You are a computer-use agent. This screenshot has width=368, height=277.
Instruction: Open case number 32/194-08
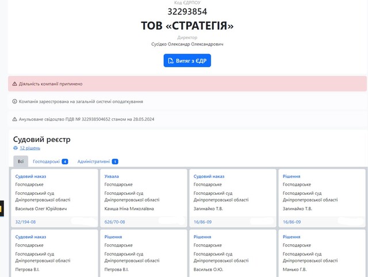coord(25,221)
